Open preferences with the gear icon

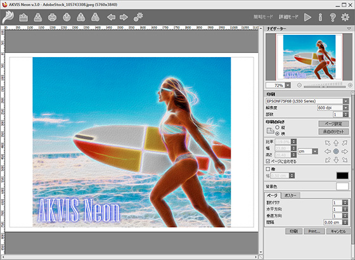point(345,17)
